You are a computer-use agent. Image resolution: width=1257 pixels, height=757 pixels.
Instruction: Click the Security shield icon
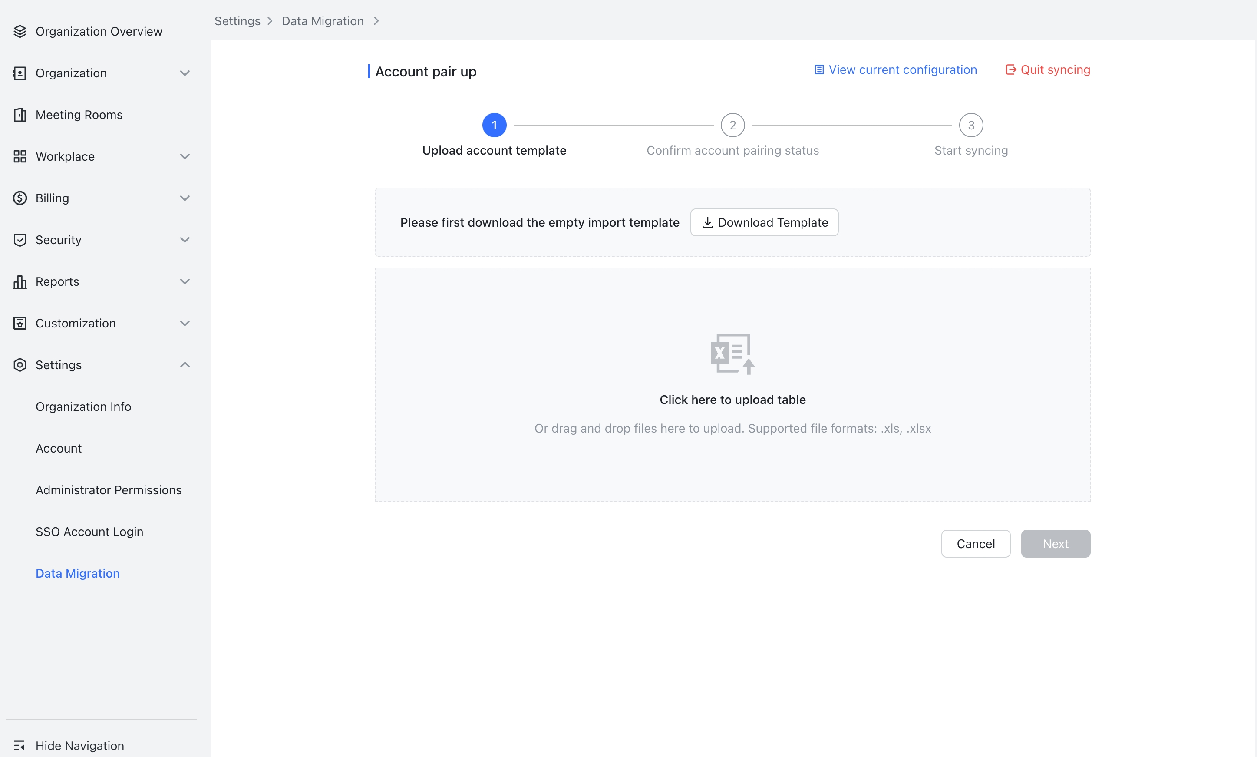point(20,240)
